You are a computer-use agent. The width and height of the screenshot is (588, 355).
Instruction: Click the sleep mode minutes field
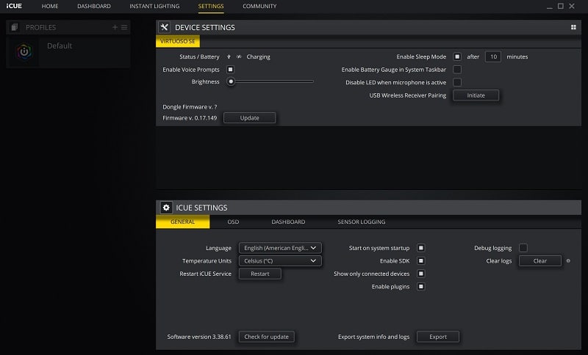coord(493,57)
